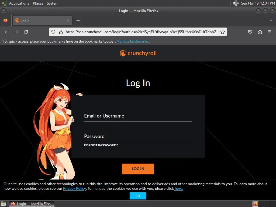Click the Manage bookmarks link
This screenshot has width=276, height=207.
134,41
